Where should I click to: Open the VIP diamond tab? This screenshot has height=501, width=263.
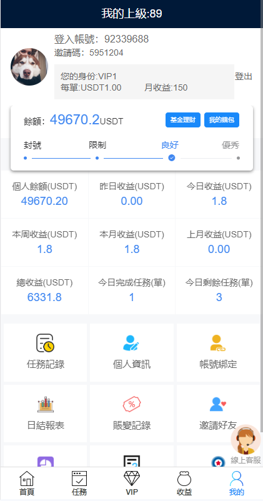pos(132,483)
